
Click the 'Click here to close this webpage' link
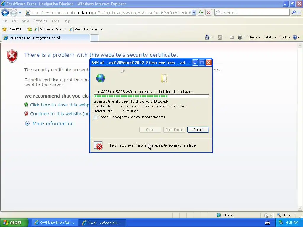(60, 105)
